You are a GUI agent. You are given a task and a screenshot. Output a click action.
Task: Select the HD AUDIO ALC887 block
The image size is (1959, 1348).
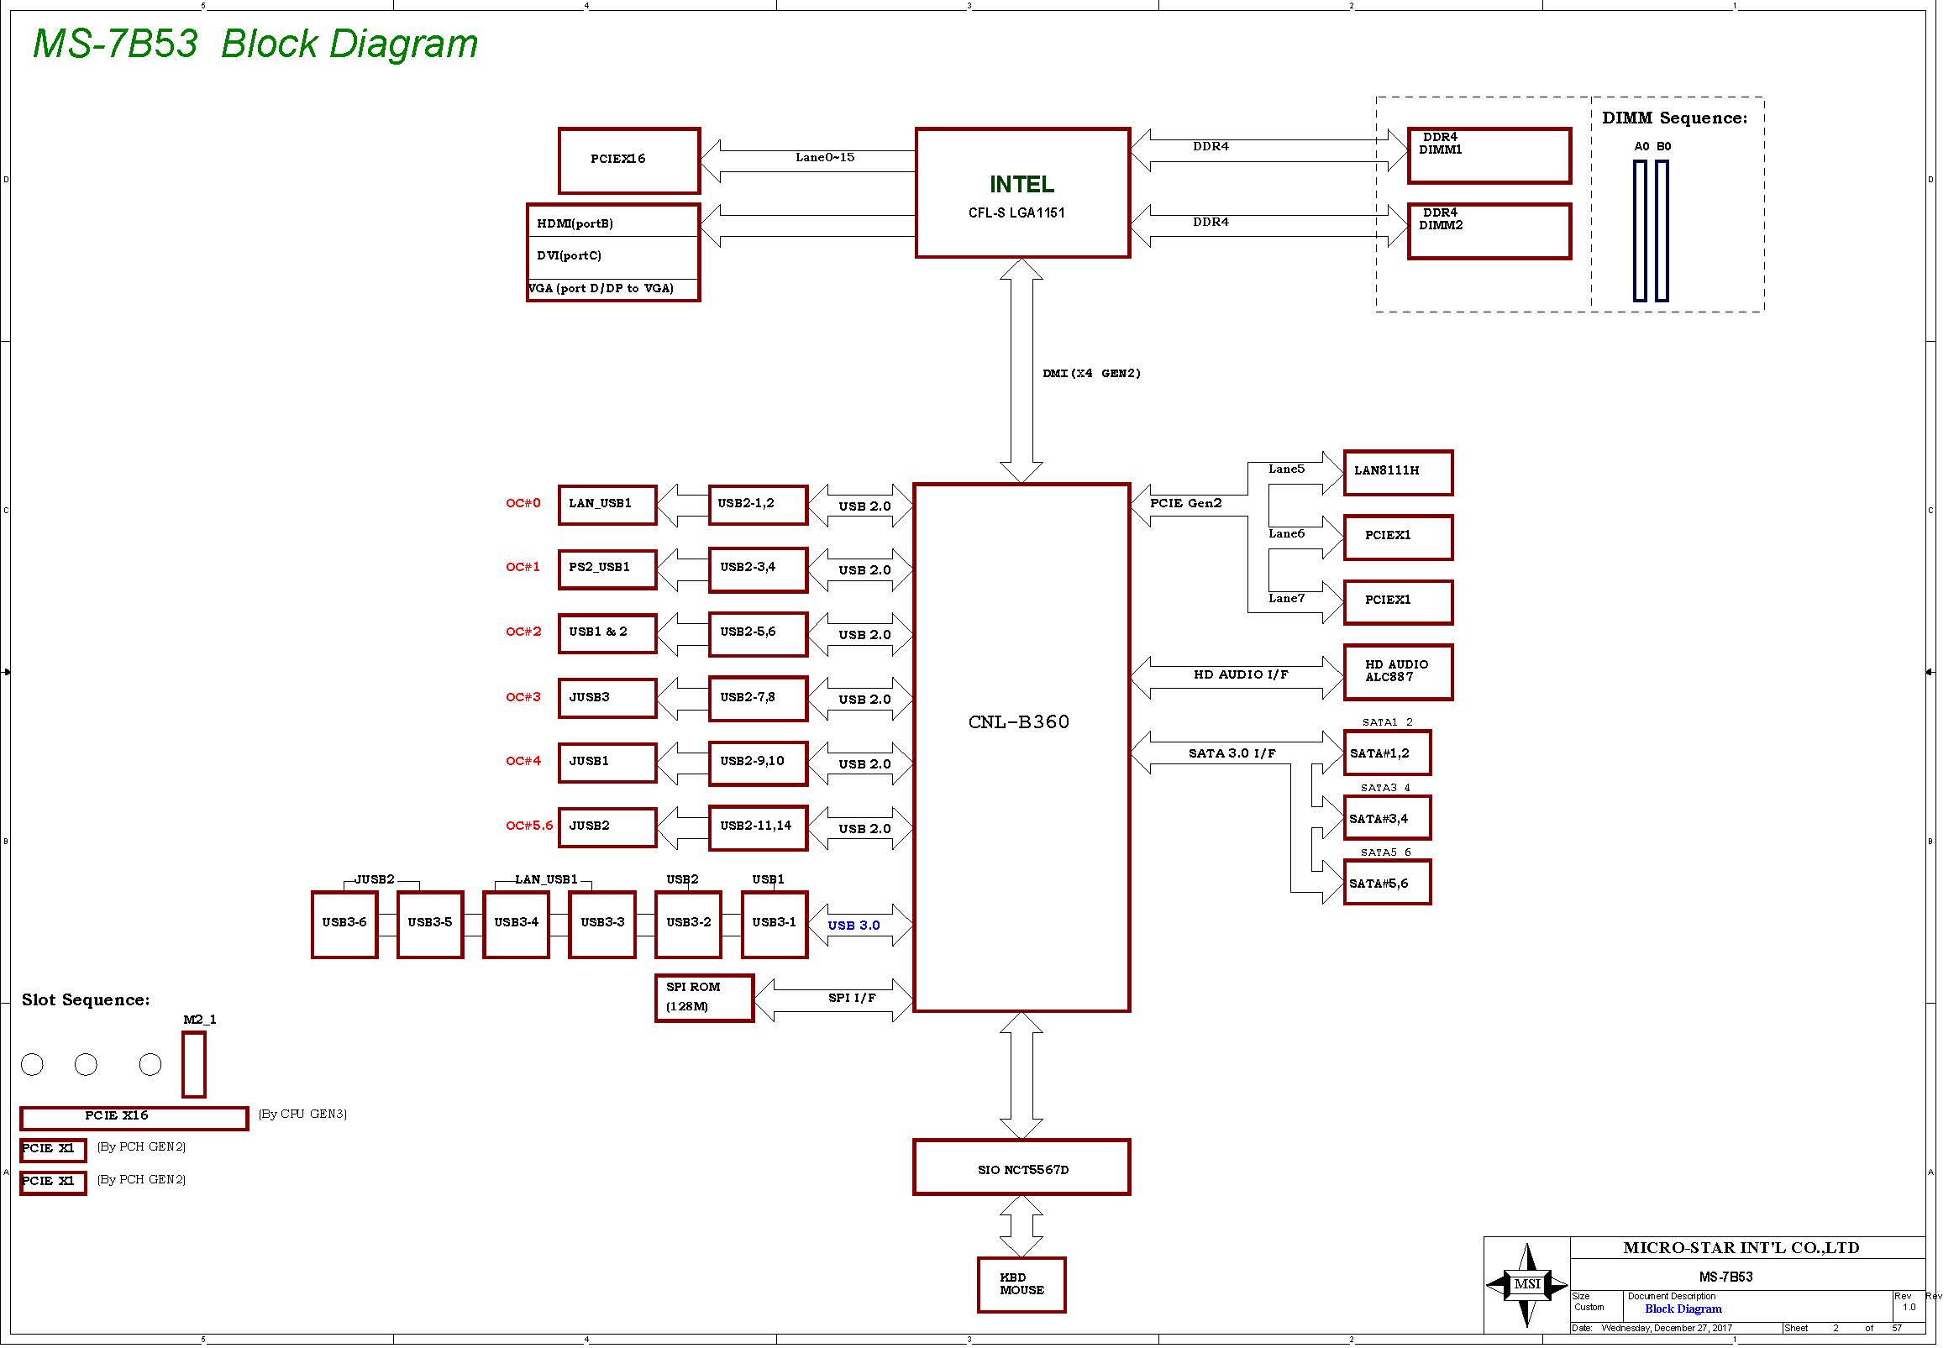coord(1397,671)
